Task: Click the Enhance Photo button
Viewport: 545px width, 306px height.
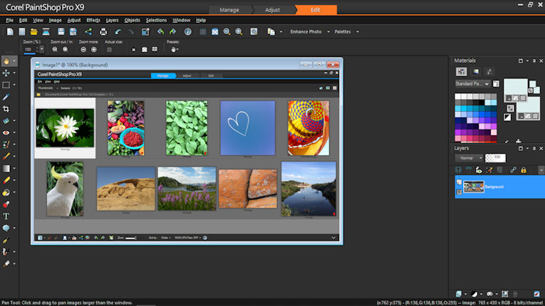Action: [306, 31]
